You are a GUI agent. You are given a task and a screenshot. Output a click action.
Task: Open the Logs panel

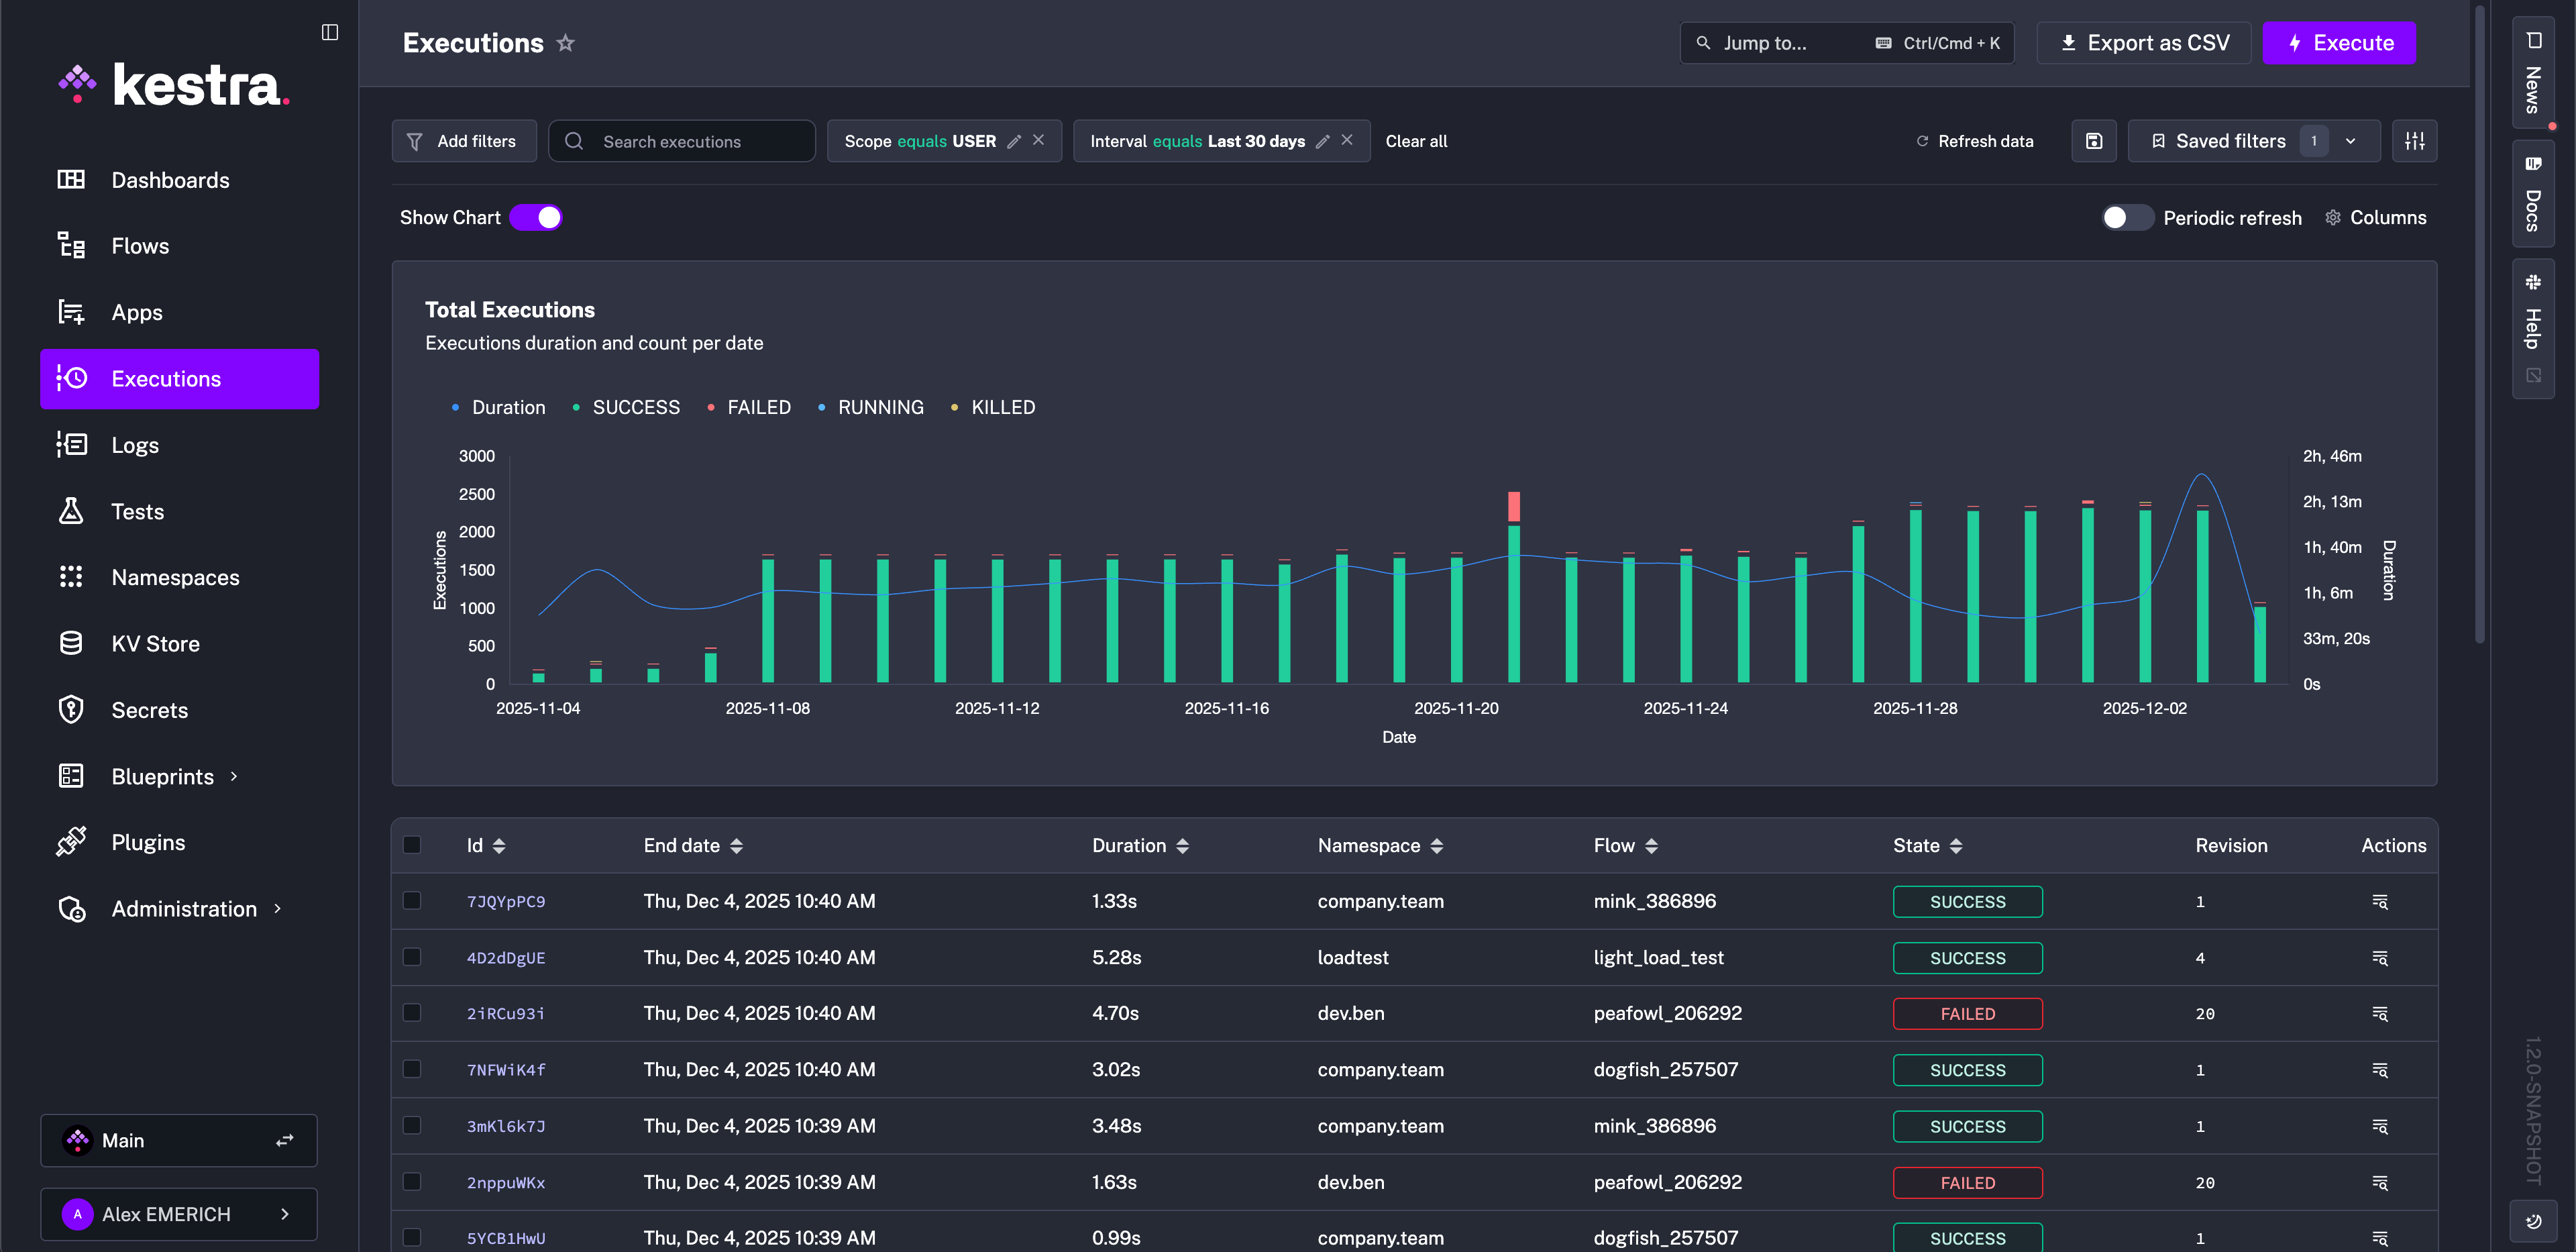(134, 445)
